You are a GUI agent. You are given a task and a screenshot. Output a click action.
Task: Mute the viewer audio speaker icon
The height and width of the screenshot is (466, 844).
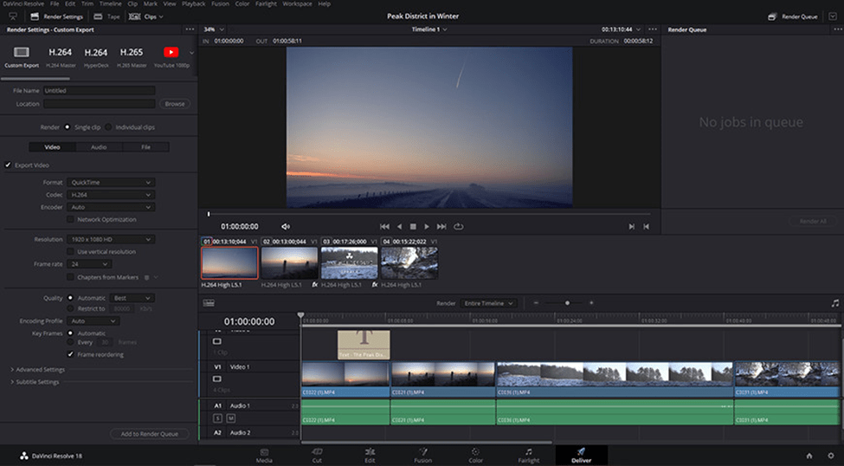click(x=286, y=227)
